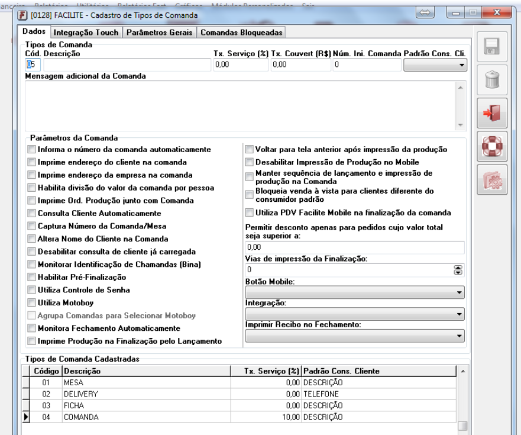
Task: Focus the 'Núm. Ini. Comanda' field
Action: [x=367, y=65]
